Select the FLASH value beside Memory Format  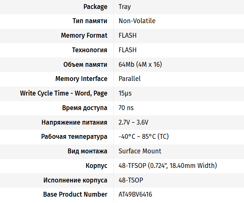coord(128,35)
